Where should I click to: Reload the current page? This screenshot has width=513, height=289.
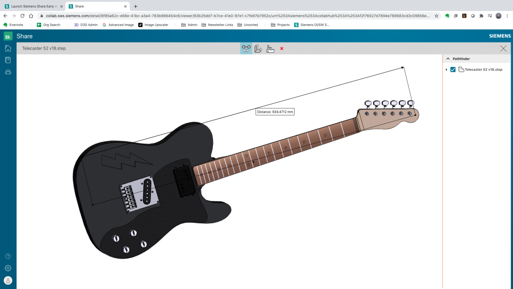point(22,16)
